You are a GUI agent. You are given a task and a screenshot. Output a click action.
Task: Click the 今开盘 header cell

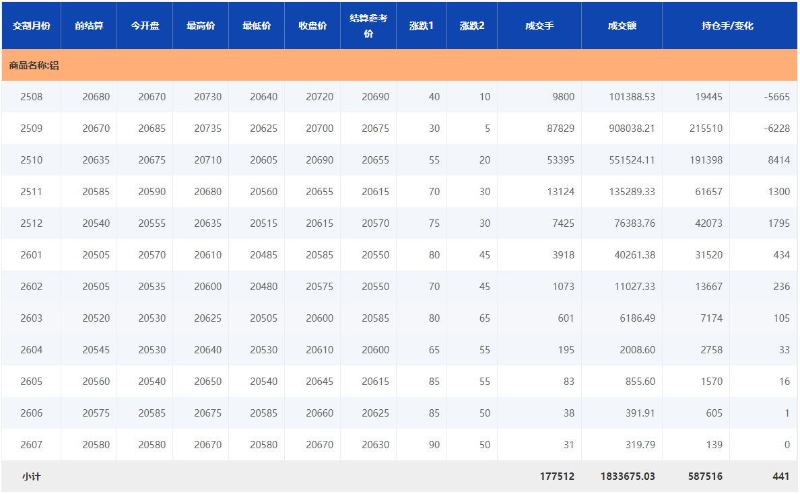(145, 26)
